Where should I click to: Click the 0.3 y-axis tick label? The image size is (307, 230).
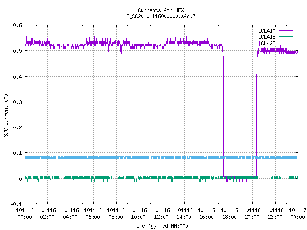[x=17, y=102]
